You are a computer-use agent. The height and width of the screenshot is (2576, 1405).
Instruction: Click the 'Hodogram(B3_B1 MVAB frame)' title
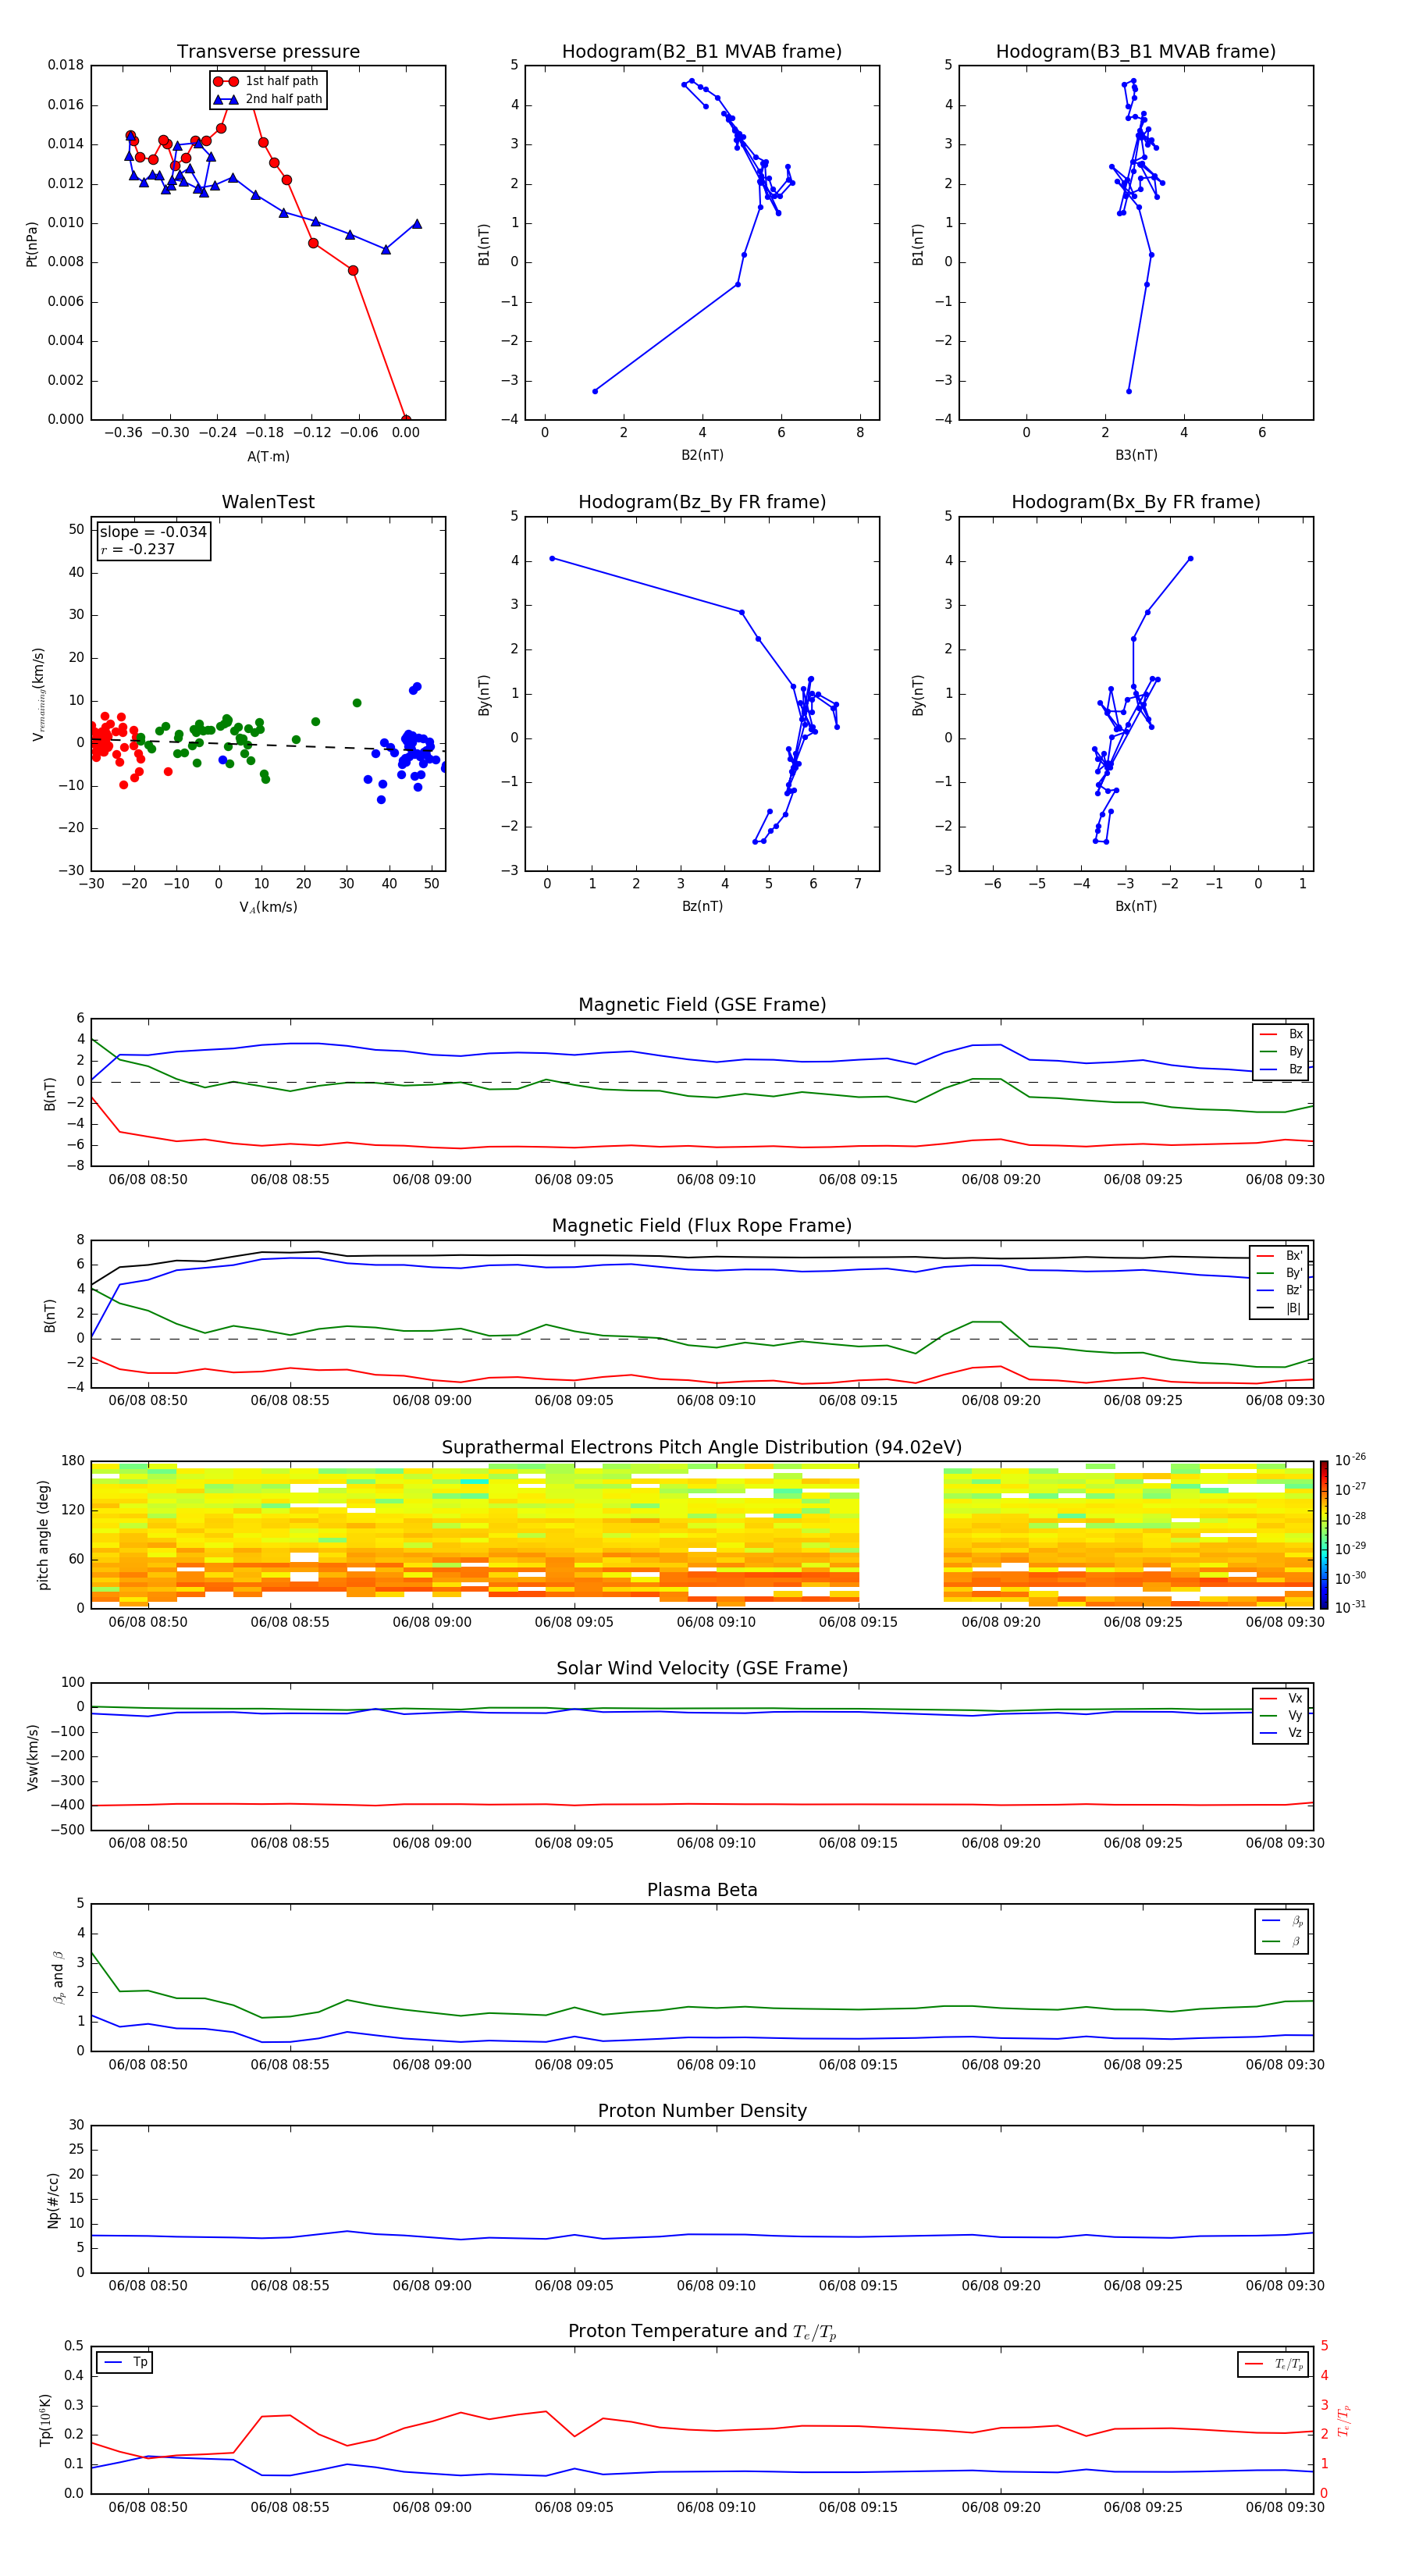tap(1136, 51)
